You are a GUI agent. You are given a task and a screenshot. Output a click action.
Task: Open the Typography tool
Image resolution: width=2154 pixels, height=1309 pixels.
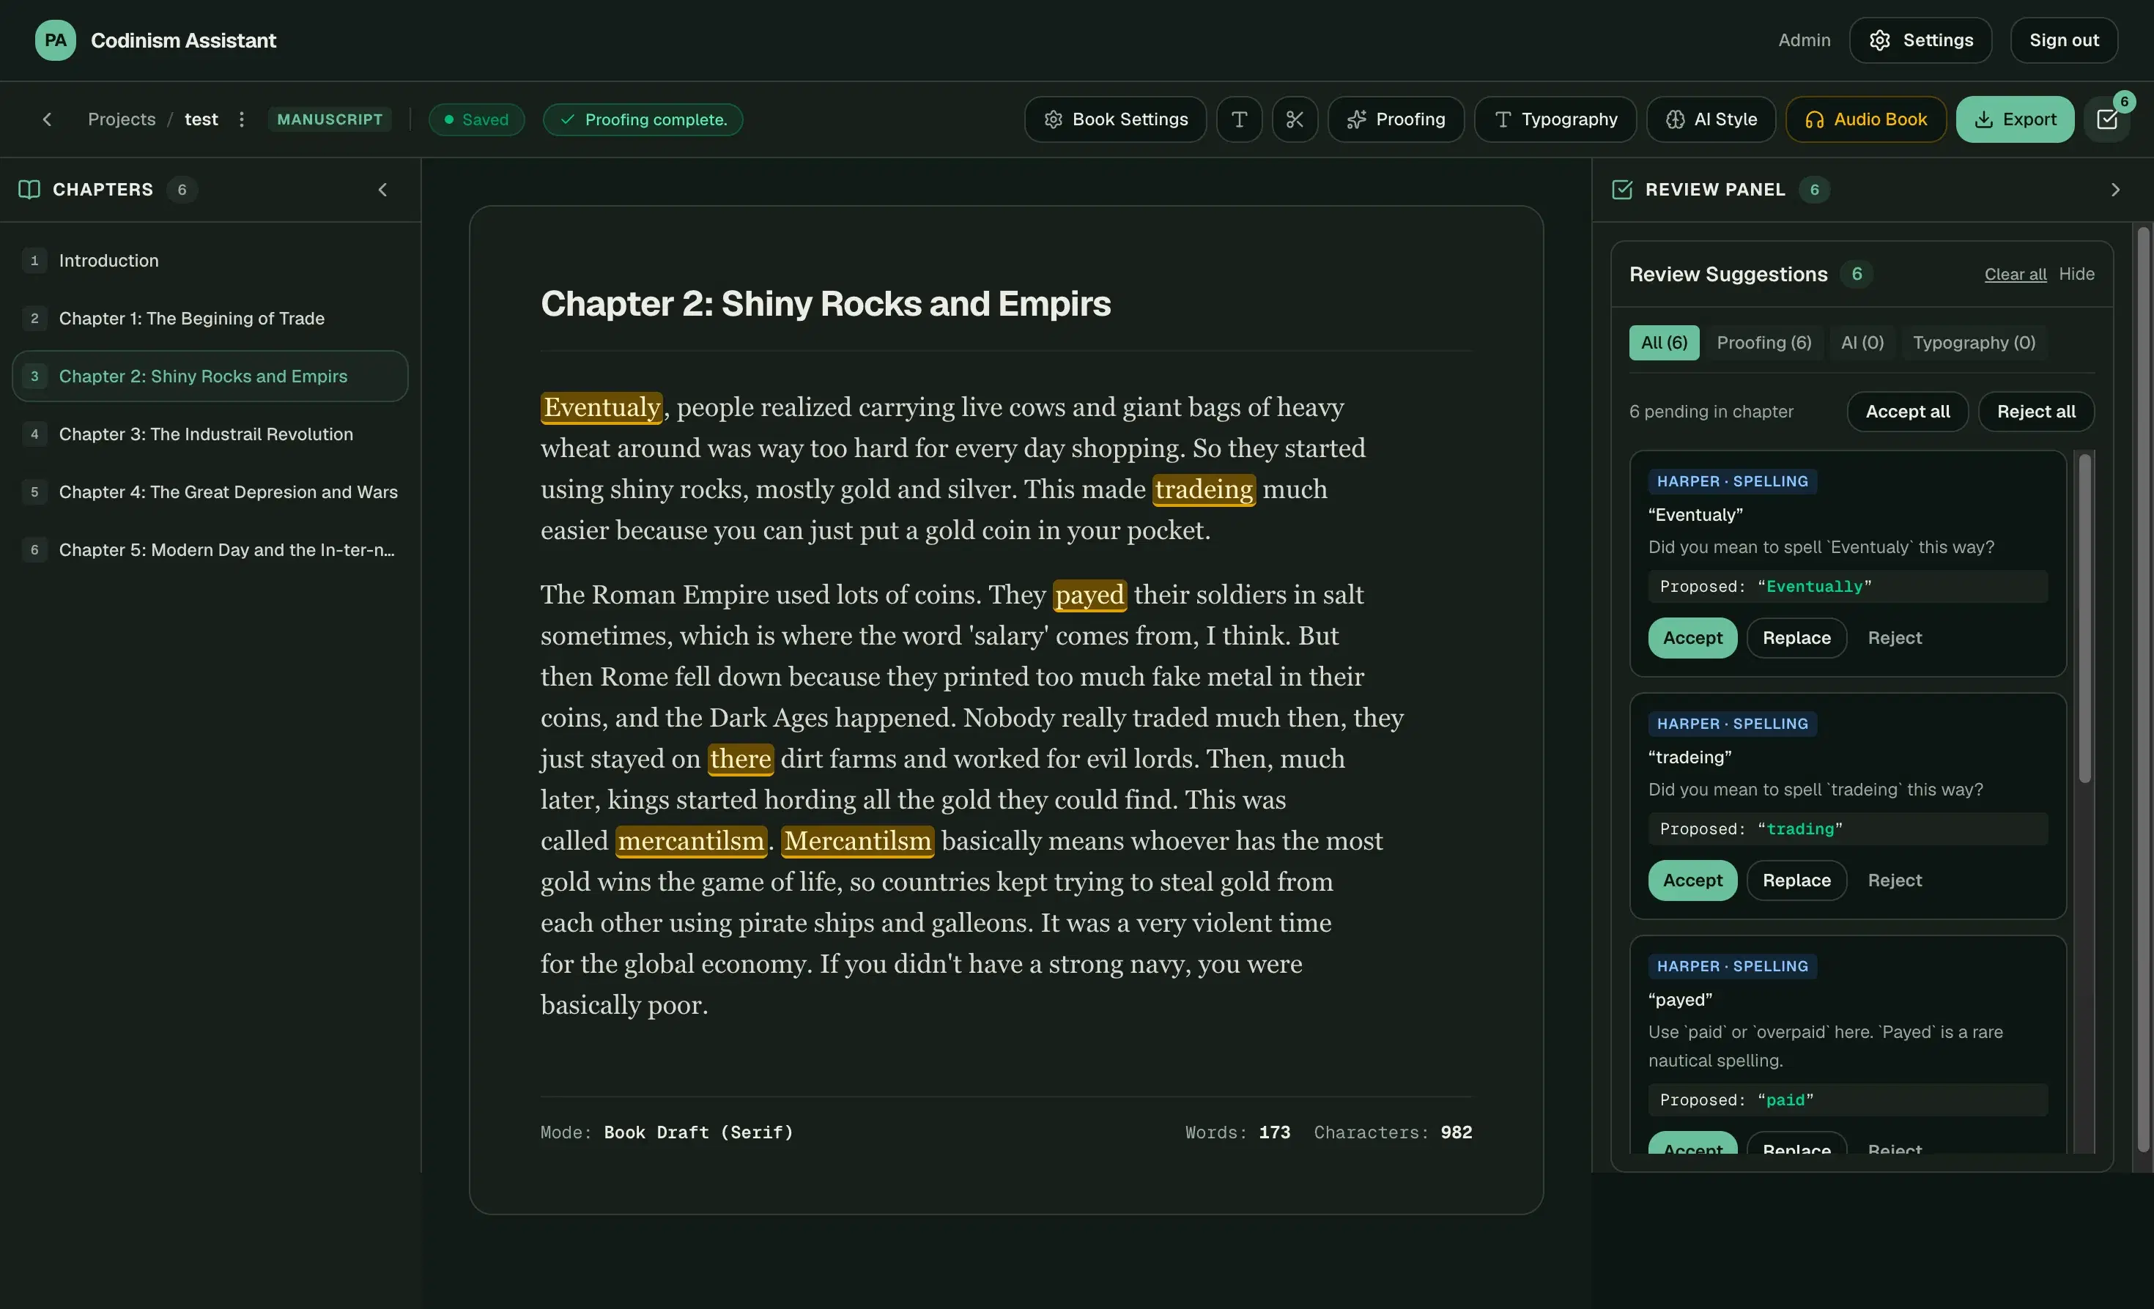(1554, 119)
